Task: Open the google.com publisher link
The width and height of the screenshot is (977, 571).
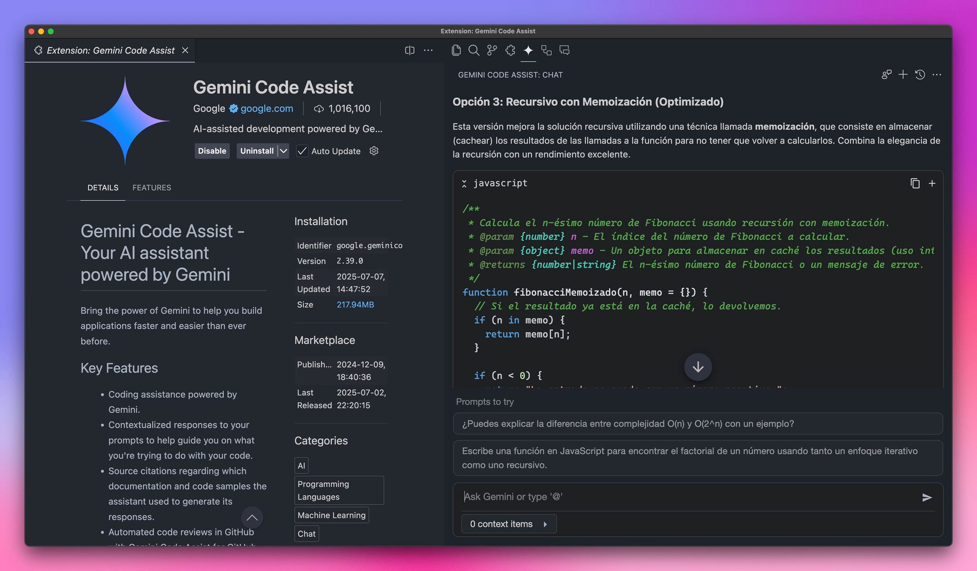Action: (267, 108)
